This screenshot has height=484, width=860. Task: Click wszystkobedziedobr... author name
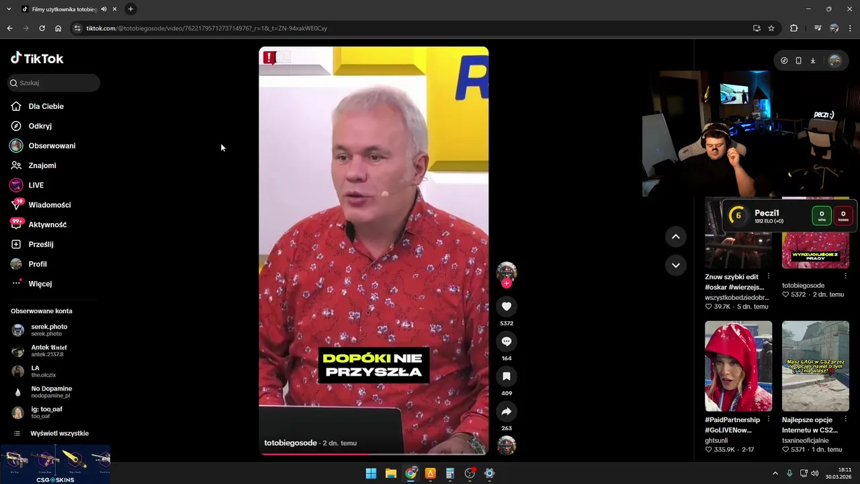736,297
